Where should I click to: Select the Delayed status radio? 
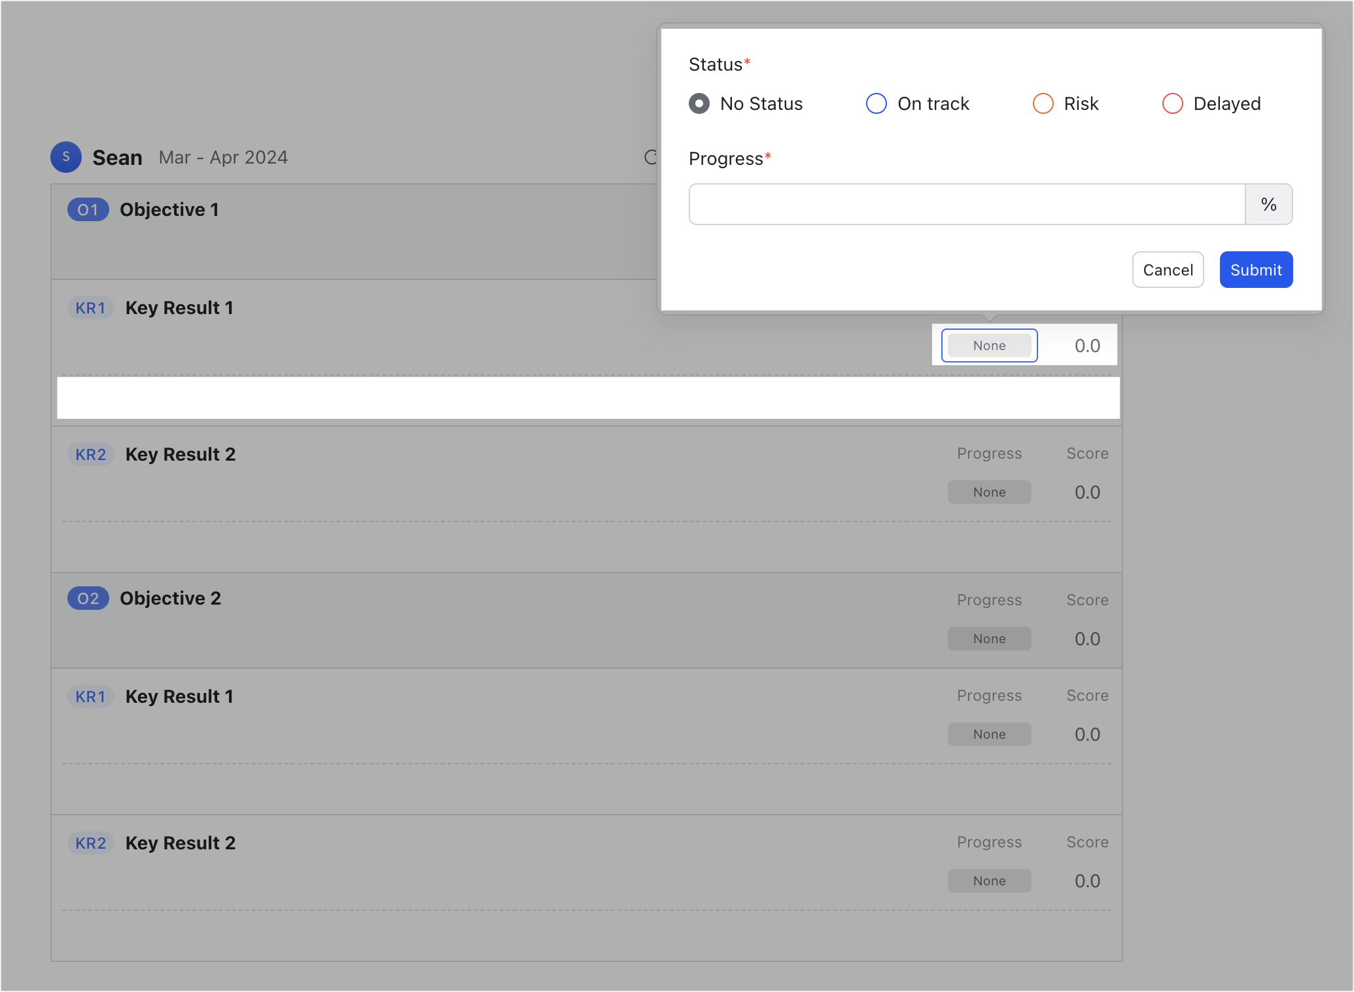pyautogui.click(x=1172, y=103)
